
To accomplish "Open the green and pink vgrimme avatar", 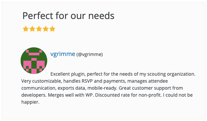I will (34, 61).
